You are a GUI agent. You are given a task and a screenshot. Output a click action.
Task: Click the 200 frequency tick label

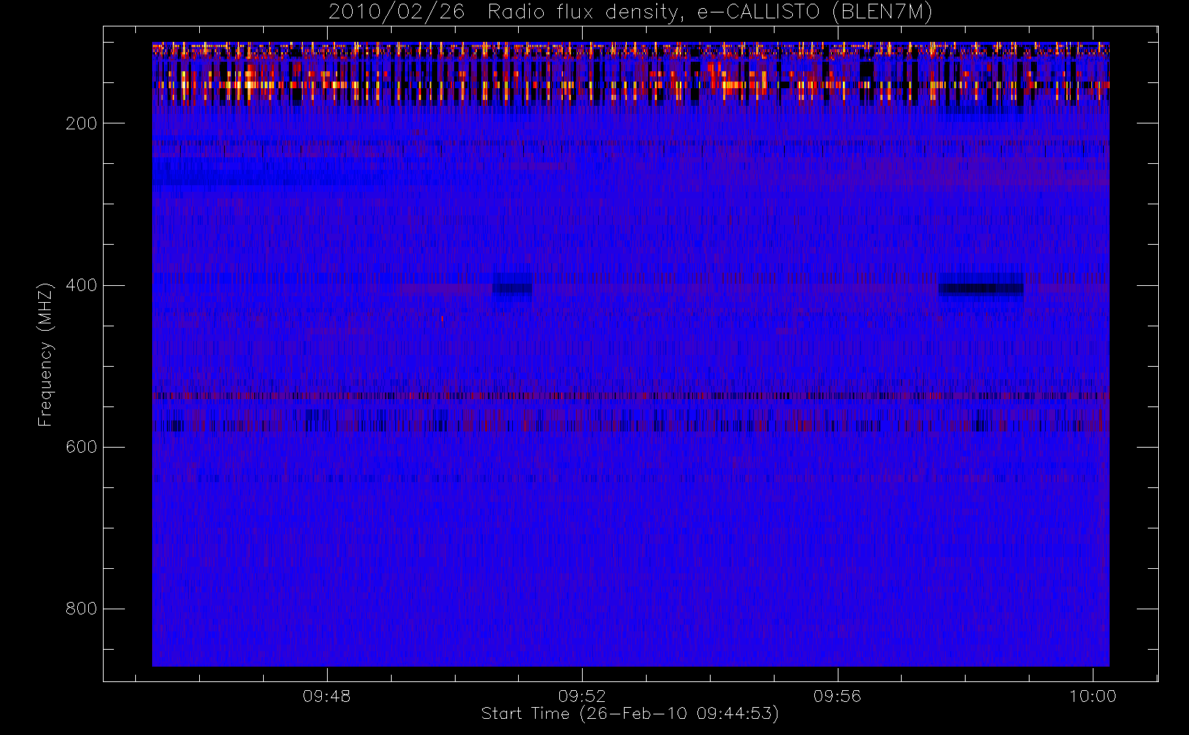(81, 123)
